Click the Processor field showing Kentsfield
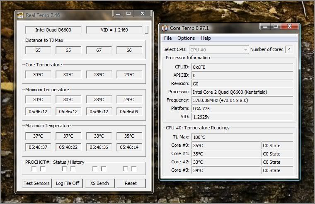This screenshot has height=204, width=315. [242, 92]
